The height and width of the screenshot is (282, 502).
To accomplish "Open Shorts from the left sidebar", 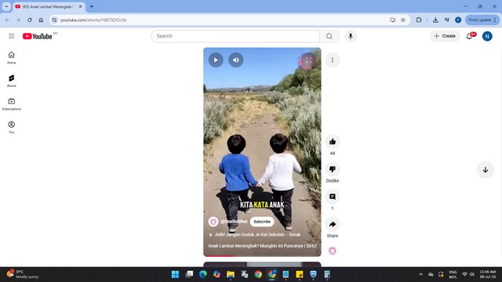I will click(x=12, y=81).
